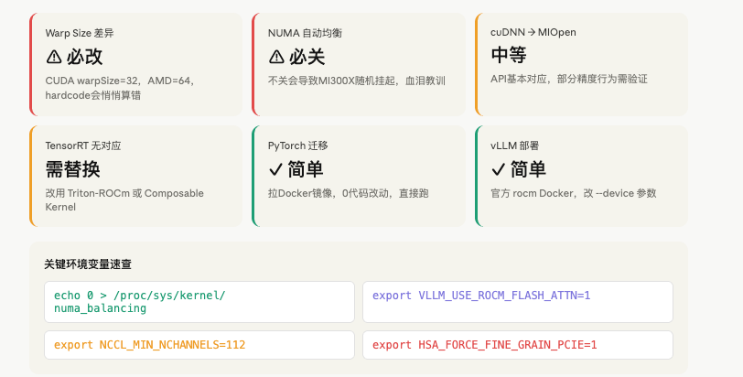Click the VLLM_USE_ROCM_FLASH_ATTN=1 code block
743x377 pixels.
pyautogui.click(x=518, y=302)
